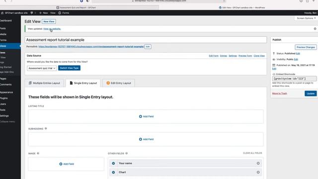Open Appearance in the sidebar
318x179 pixels.
click(6, 92)
